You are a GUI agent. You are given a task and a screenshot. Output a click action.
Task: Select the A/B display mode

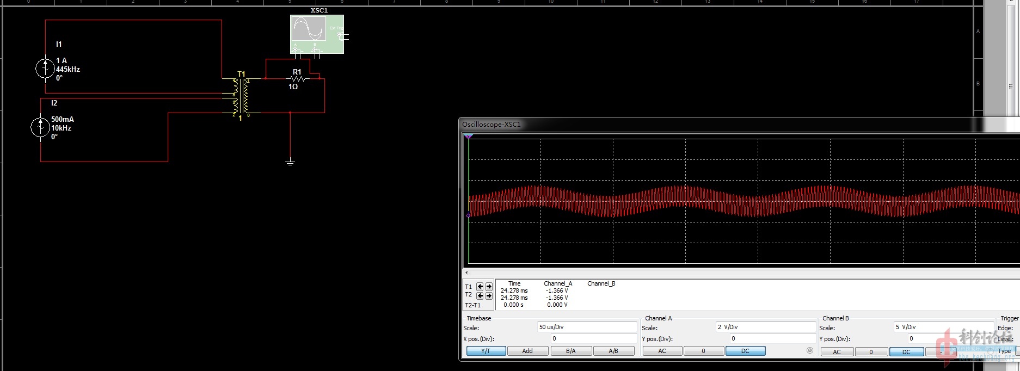pyautogui.click(x=613, y=351)
